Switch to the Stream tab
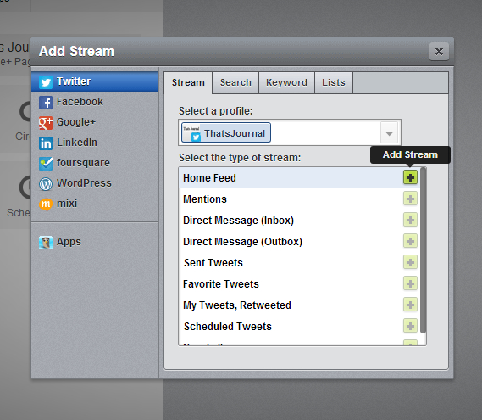 tap(188, 82)
